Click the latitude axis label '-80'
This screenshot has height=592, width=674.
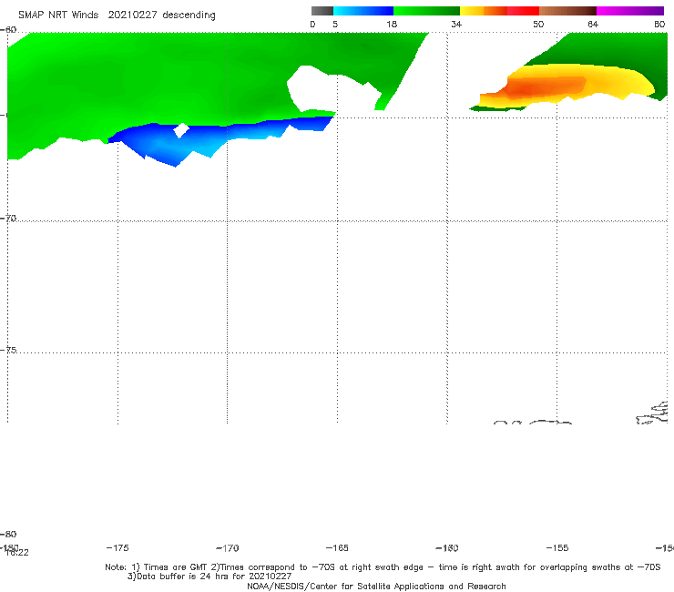point(8,534)
